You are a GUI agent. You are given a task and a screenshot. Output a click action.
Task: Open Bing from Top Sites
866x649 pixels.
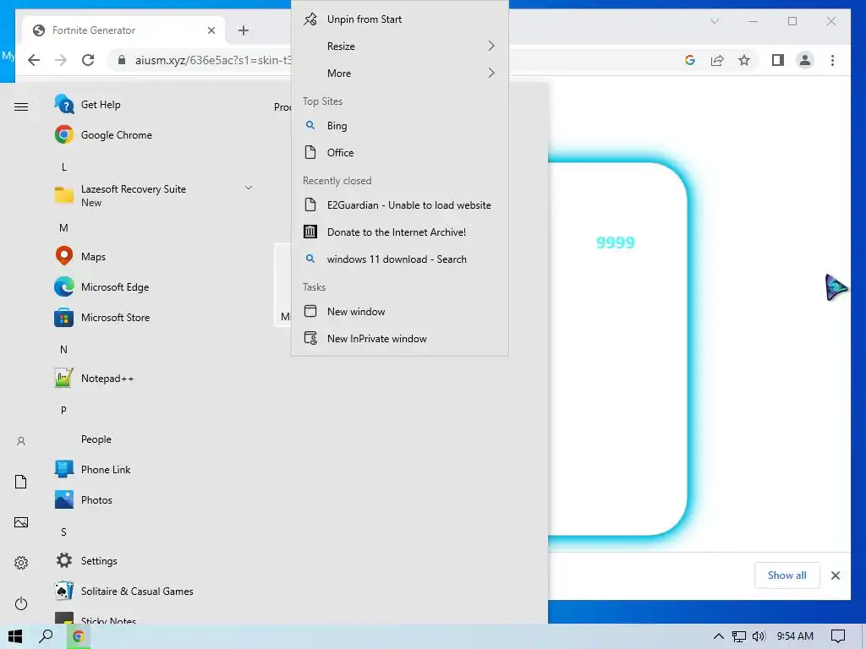tap(399, 126)
